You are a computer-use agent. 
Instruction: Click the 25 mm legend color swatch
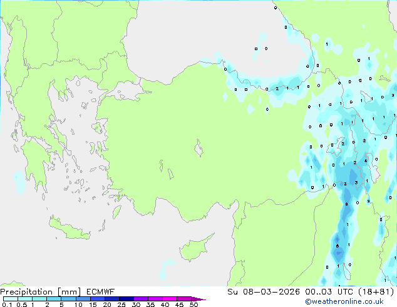click(x=126, y=299)
